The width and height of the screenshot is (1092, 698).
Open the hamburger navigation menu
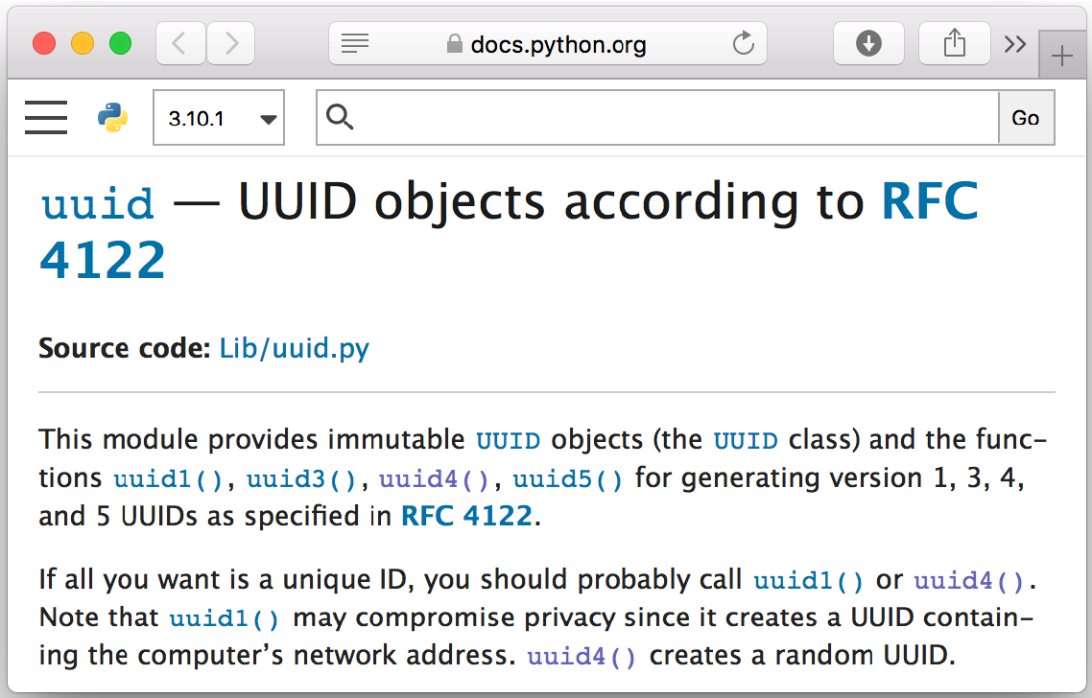46,118
